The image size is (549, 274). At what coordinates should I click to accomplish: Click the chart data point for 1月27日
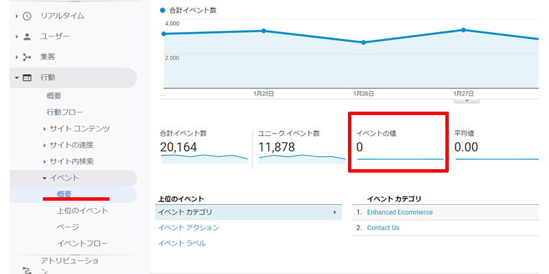pyautogui.click(x=463, y=30)
